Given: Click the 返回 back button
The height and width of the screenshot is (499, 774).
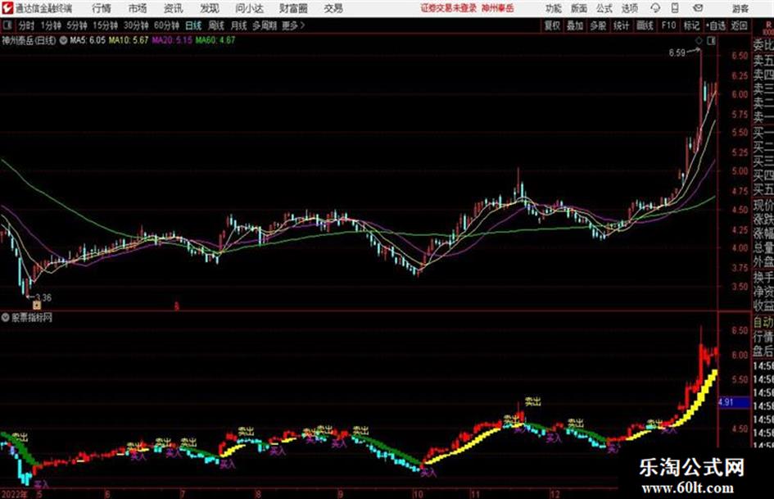Looking at the screenshot, I should pyautogui.click(x=739, y=25).
